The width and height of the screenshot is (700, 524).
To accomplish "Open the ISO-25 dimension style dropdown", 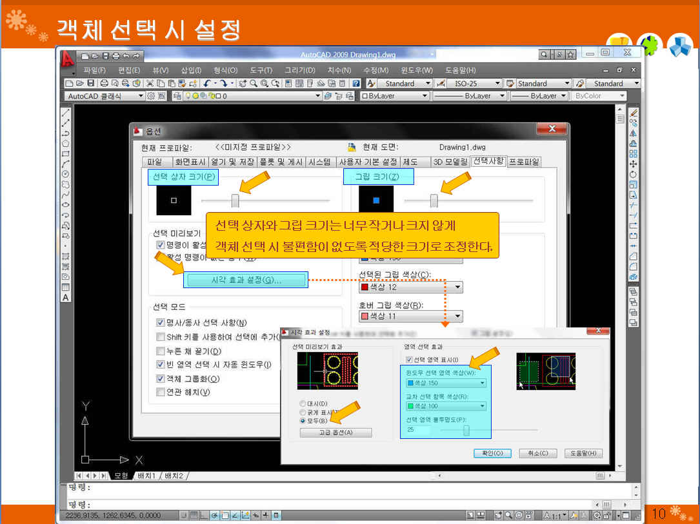I will pos(497,84).
